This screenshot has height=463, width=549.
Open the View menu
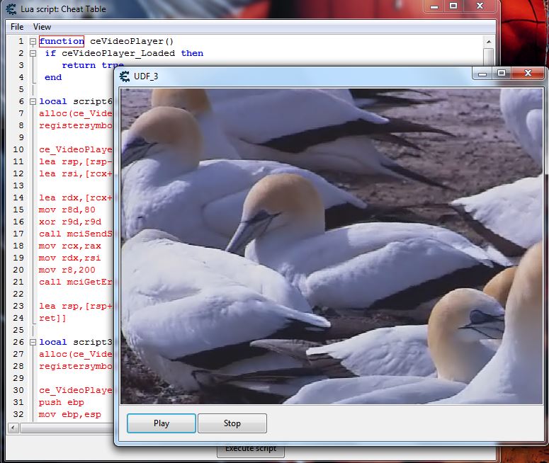click(43, 27)
